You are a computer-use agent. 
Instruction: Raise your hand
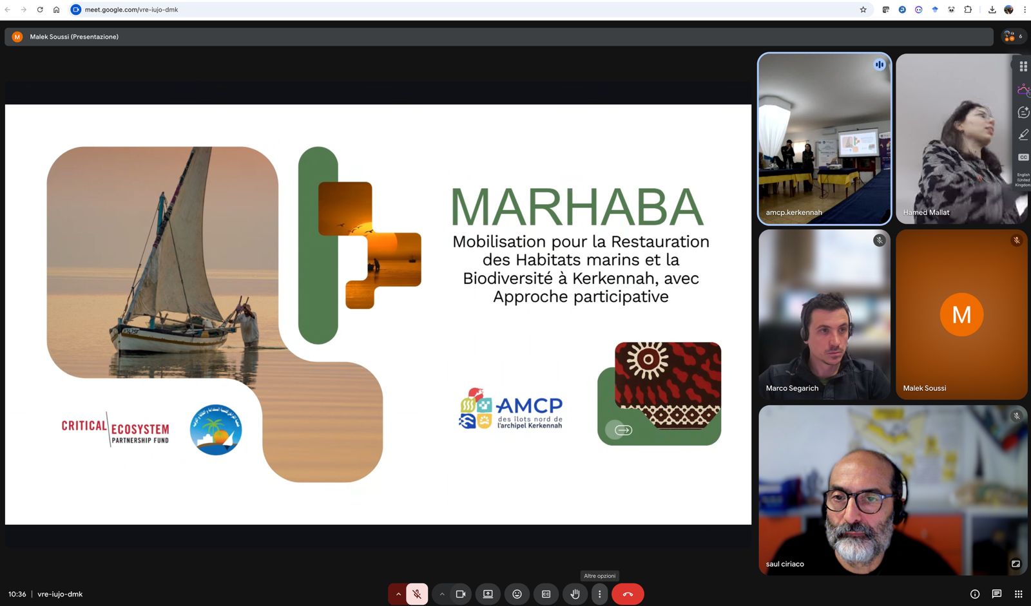[575, 594]
